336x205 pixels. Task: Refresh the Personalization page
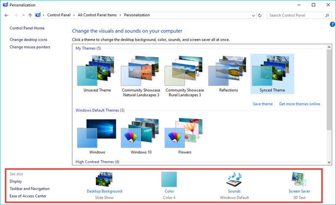pyautogui.click(x=260, y=15)
